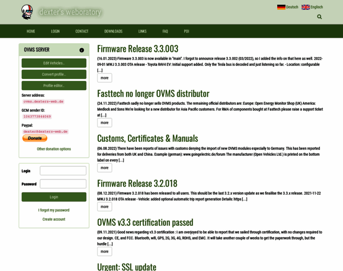This screenshot has width=343, height=271.
Task: Open the Create account link
Action: 54,219
